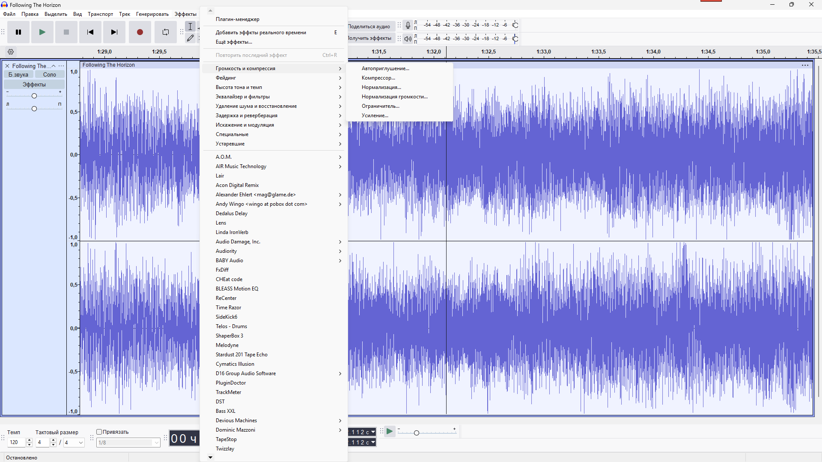Start playback with the green Play button
Screen dimensions: 822x462
42,32
